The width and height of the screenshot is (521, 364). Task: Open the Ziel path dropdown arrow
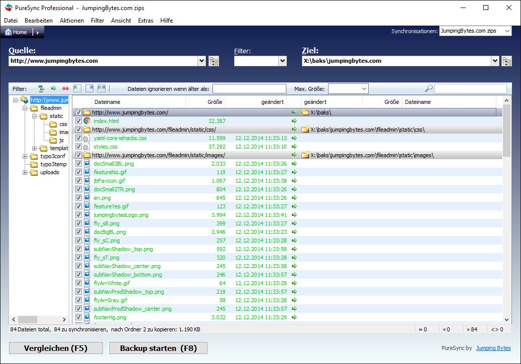(495, 61)
